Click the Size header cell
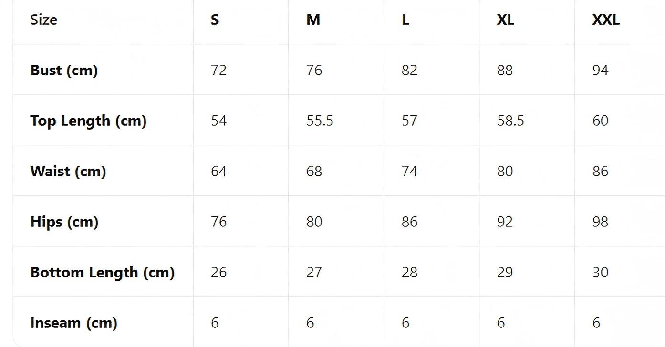Screen dimensions: 665x347 (43, 20)
